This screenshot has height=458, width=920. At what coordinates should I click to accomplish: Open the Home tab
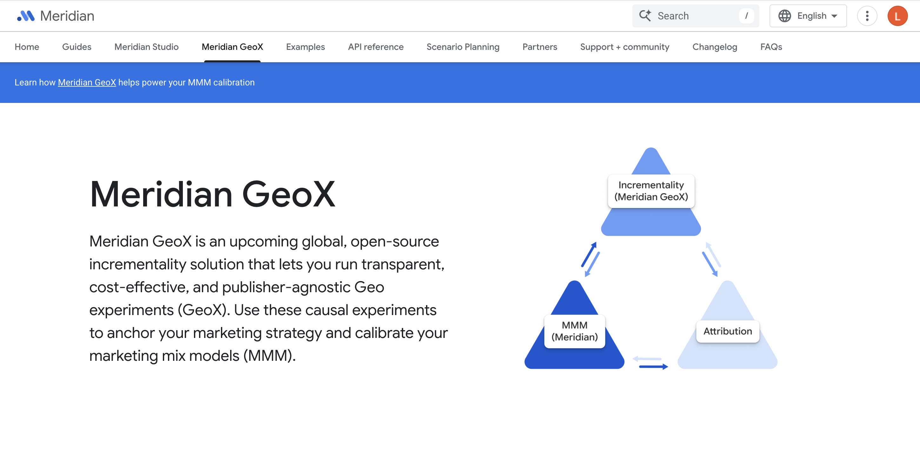tap(27, 47)
